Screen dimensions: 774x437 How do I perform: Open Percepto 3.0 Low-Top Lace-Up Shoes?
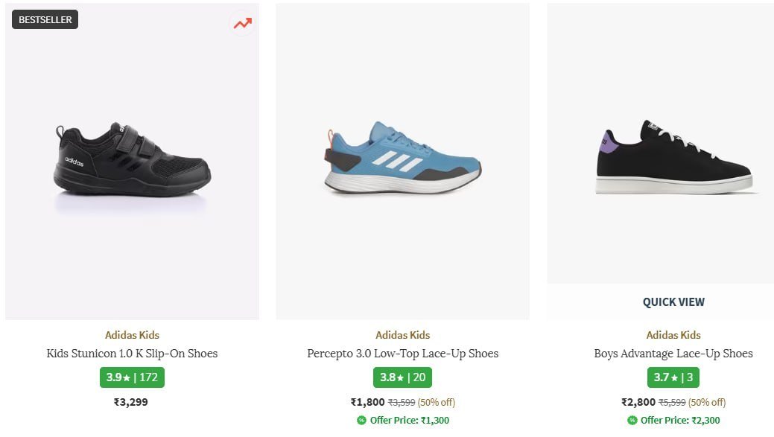click(402, 354)
